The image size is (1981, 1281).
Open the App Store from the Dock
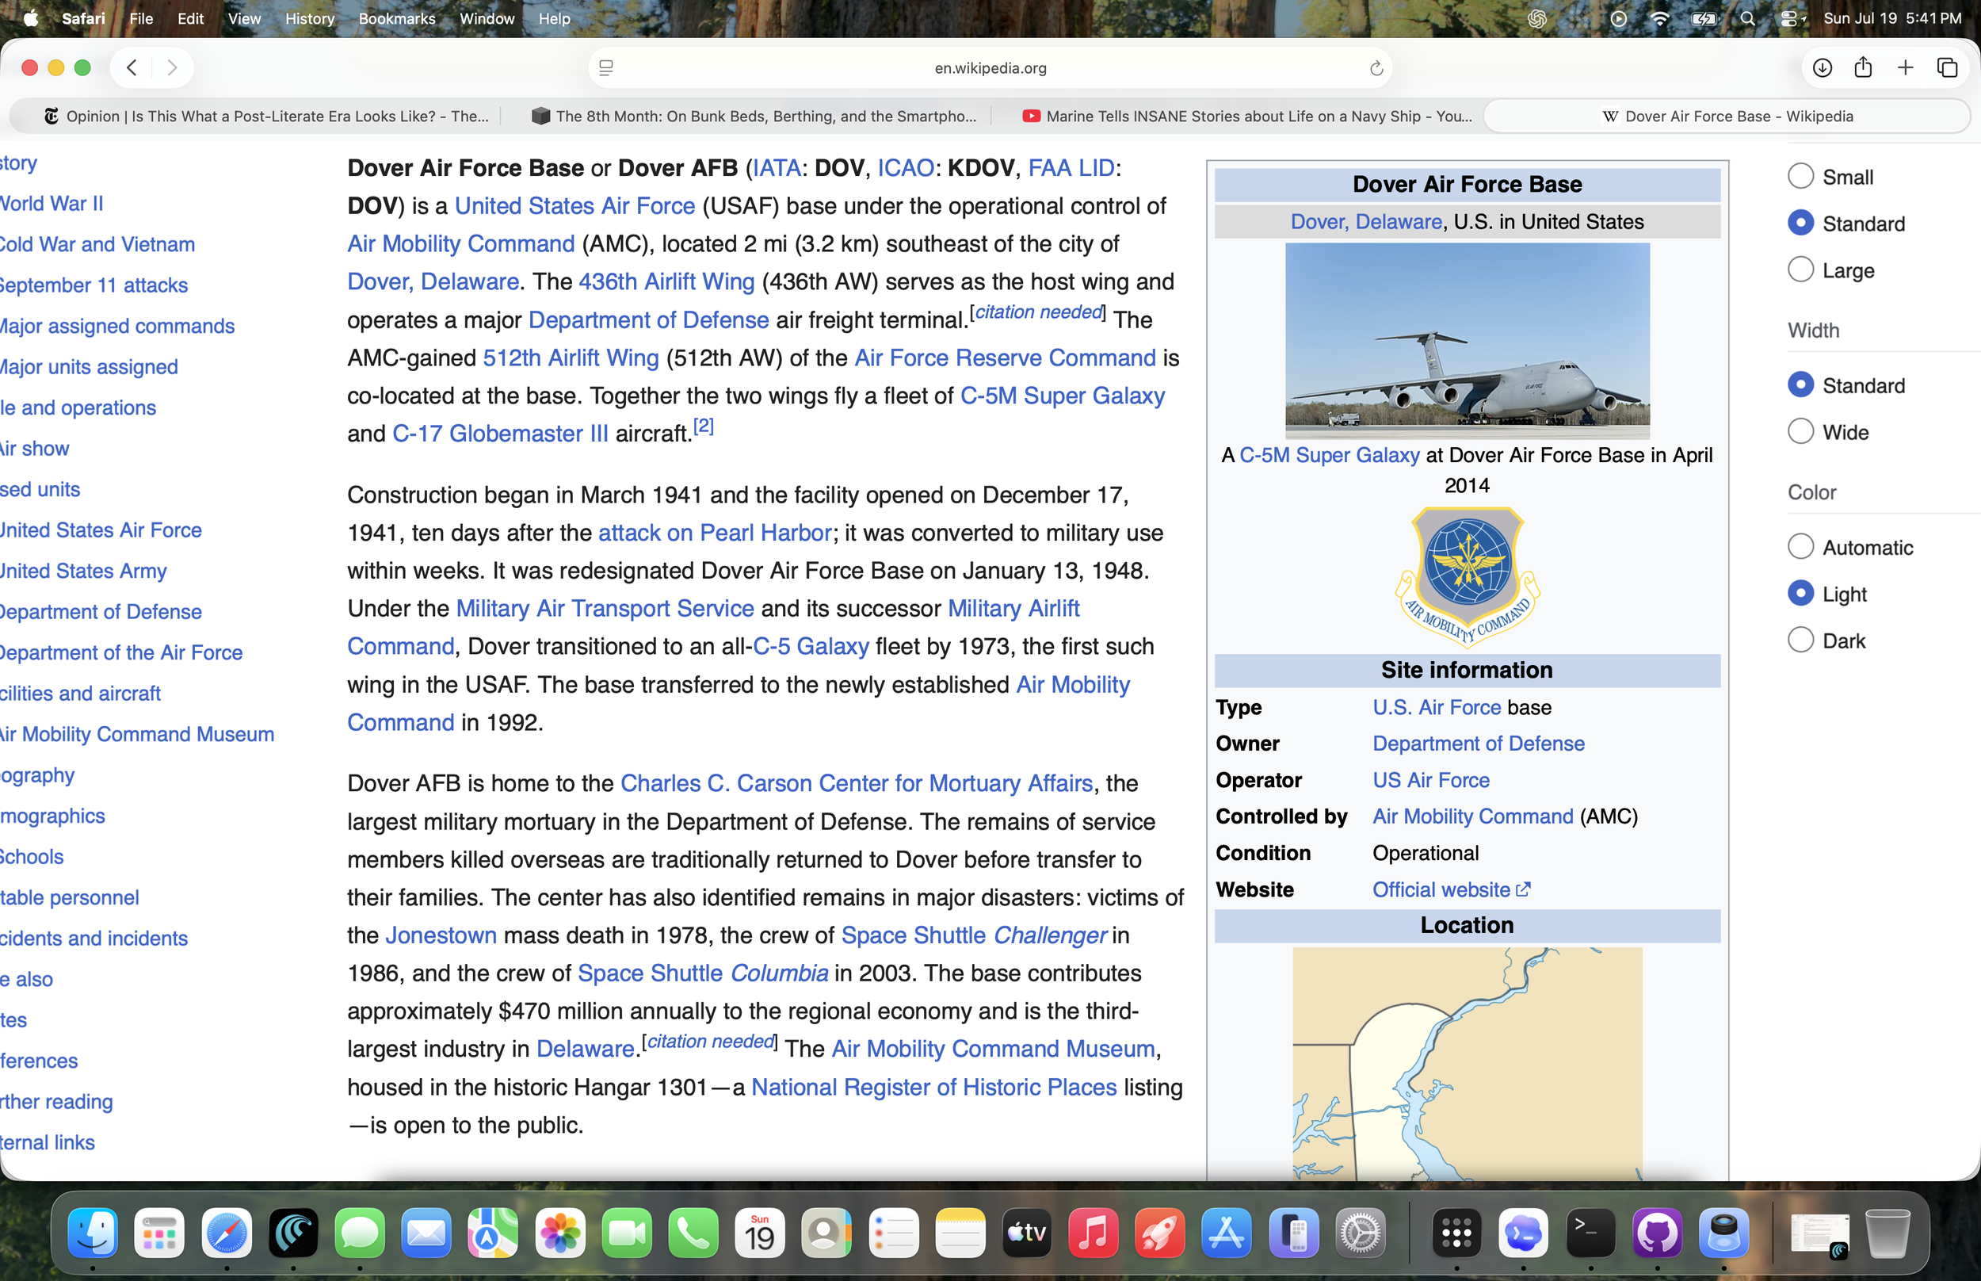[1227, 1232]
